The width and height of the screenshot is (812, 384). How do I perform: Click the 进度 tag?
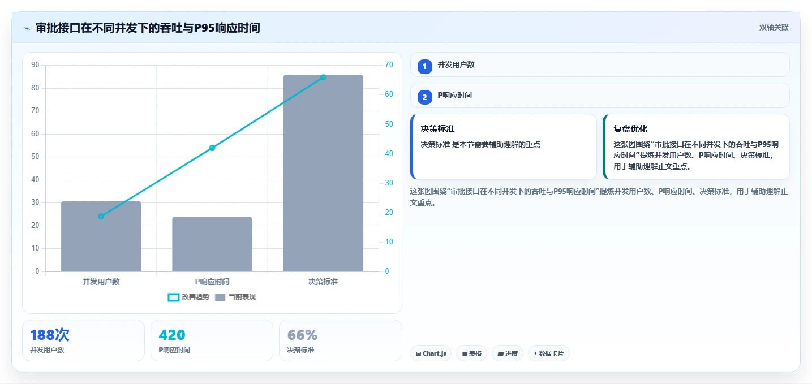coord(508,353)
